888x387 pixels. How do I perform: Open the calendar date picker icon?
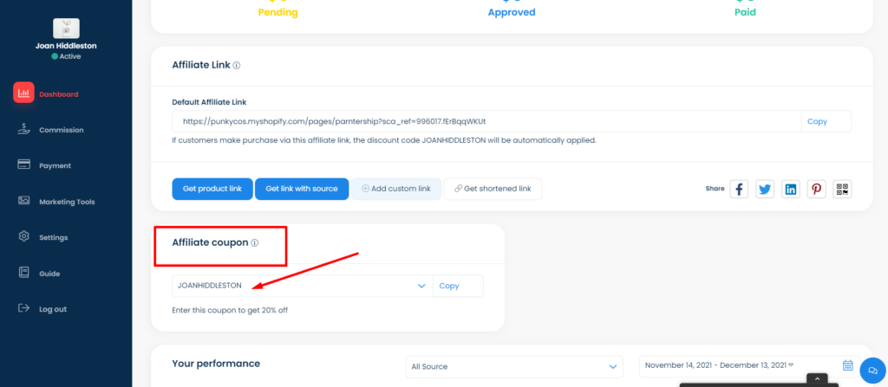pos(848,365)
